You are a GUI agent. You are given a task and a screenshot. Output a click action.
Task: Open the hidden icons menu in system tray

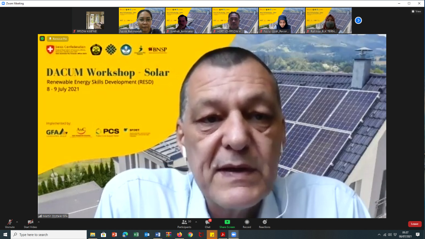tap(379, 235)
